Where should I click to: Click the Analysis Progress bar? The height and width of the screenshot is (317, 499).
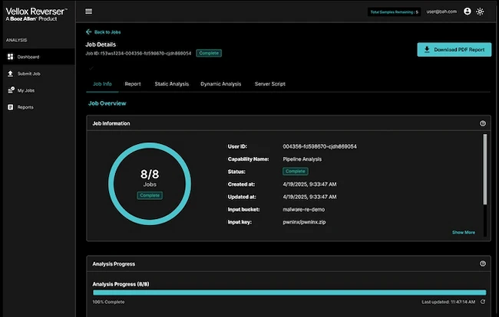pyautogui.click(x=289, y=292)
